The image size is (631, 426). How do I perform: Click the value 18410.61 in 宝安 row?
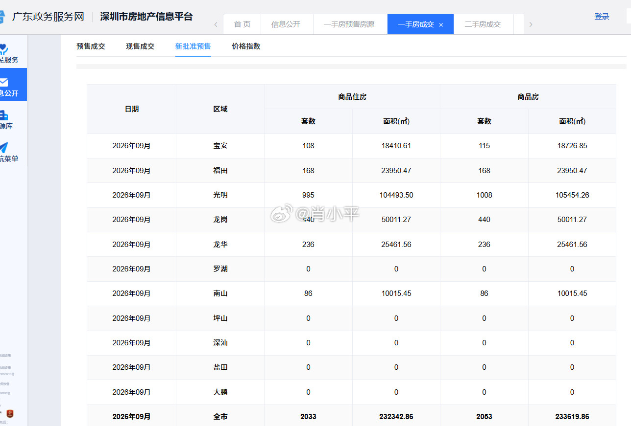396,146
